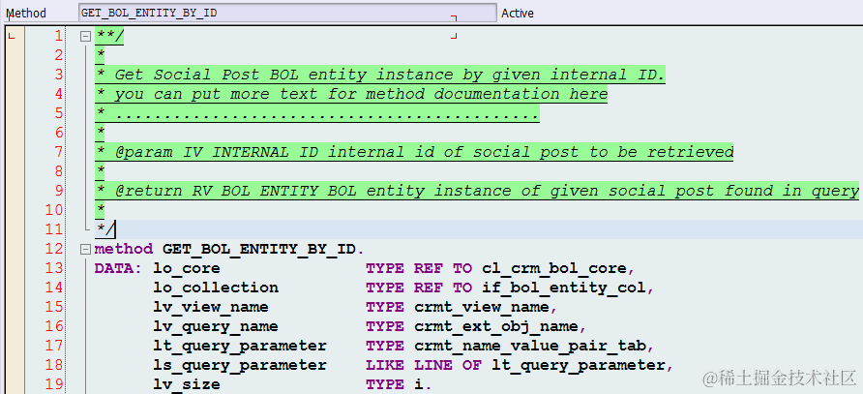Screen dimensions: 863x394
Task: Click line number 19 in gutter
Action: tap(54, 384)
